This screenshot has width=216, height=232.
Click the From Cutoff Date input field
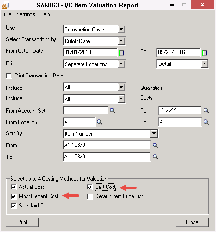pyautogui.click(x=90, y=52)
